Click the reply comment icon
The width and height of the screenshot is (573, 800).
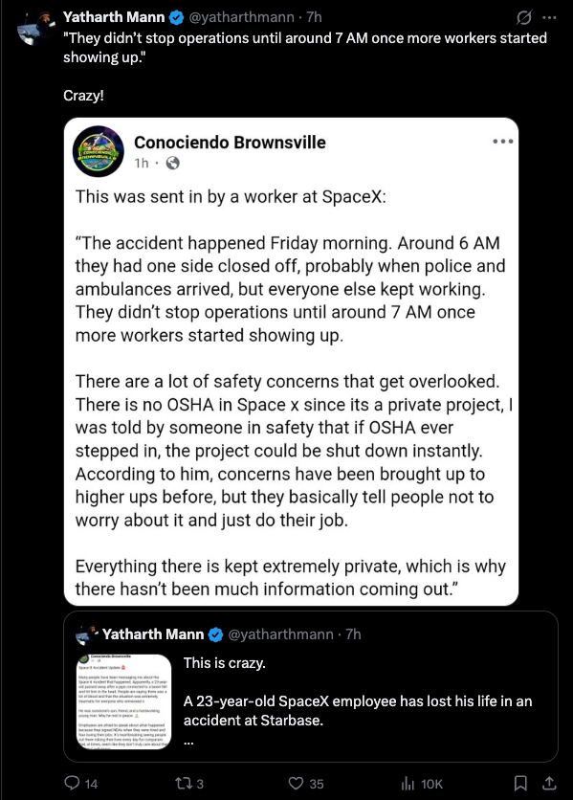click(72, 783)
